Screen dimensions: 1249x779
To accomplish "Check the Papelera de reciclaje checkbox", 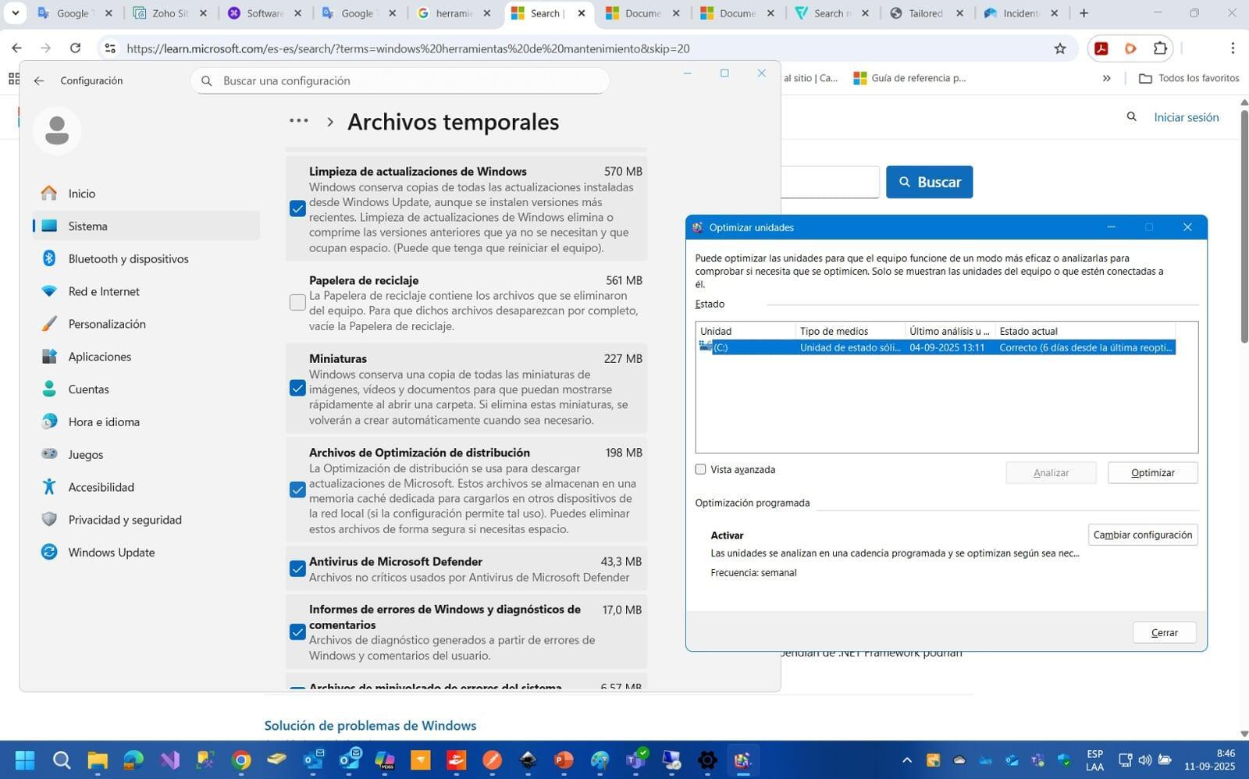I will coord(297,303).
